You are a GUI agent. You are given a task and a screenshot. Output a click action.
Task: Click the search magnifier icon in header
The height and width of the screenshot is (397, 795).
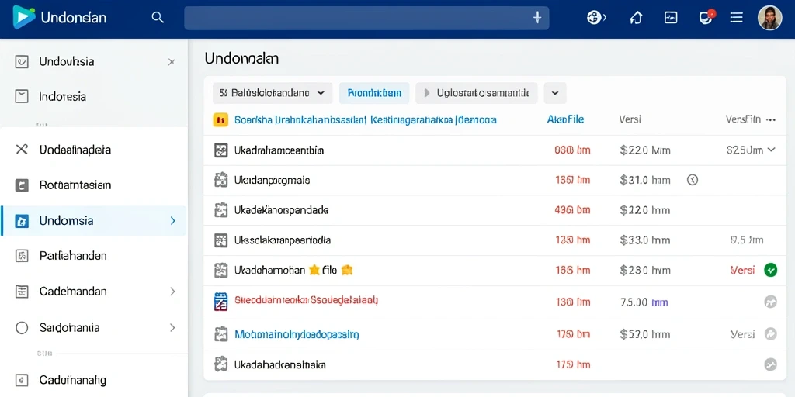point(158,18)
